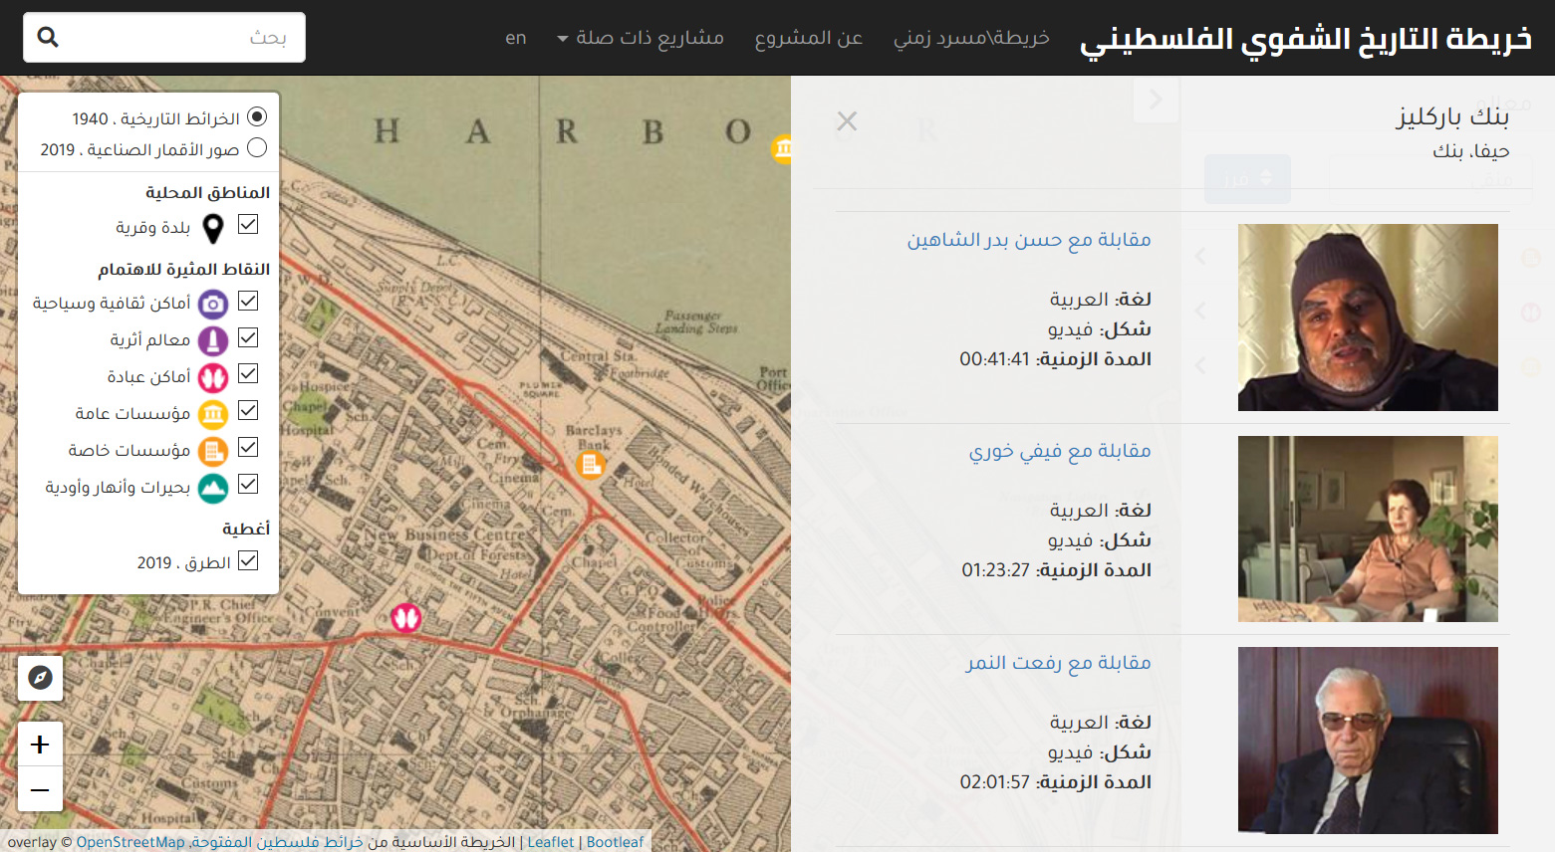
Task: Select the 2019 satellite imagery radio option
Action: (257, 148)
